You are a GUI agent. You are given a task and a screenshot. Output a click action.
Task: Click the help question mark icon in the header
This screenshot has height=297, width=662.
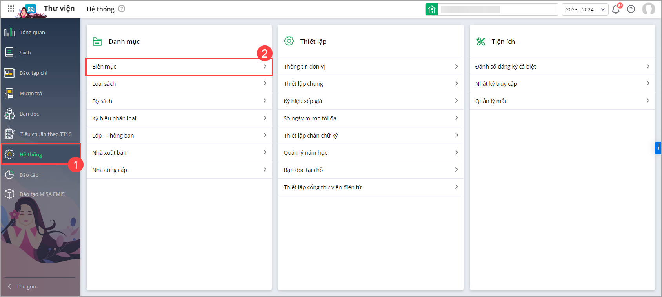point(631,9)
